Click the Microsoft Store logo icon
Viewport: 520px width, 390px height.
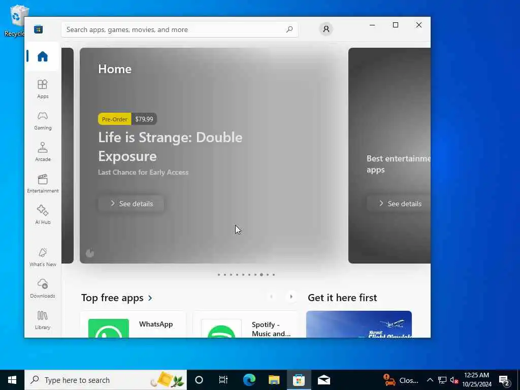click(x=39, y=29)
